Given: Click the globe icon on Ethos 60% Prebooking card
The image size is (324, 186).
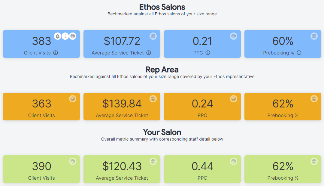Looking at the screenshot, I should pos(314,36).
